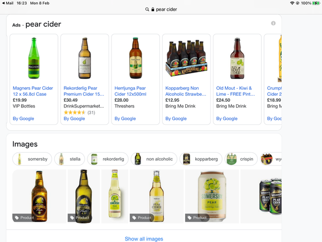The image size is (322, 242).
Task: Select the stella image filter chip
Action: click(69, 159)
